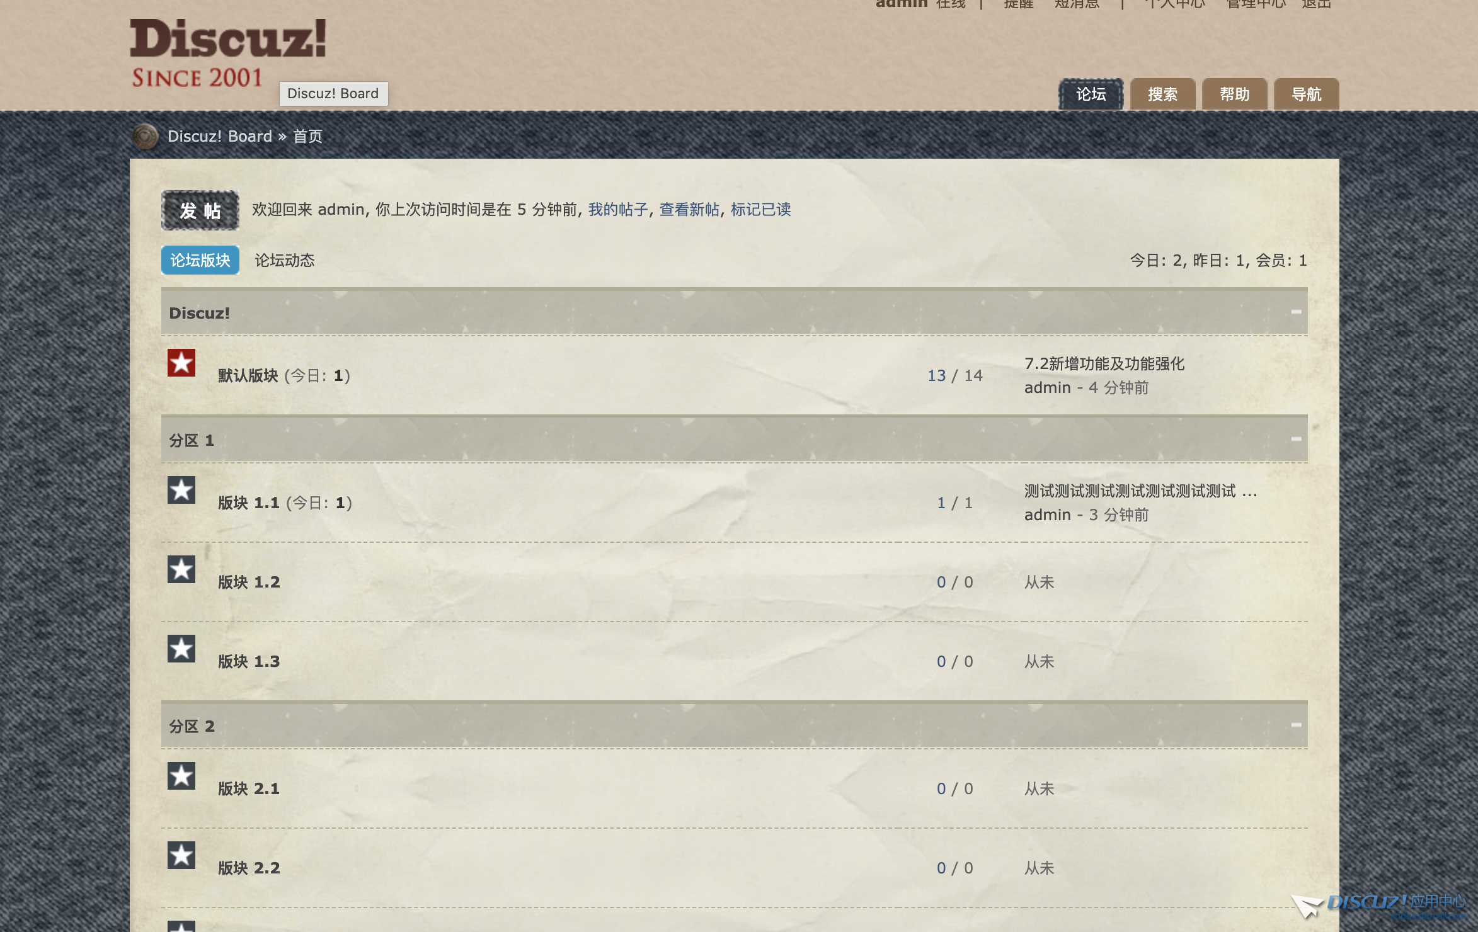Click the 0 / 0 count for 版块 2.2
This screenshot has width=1478, height=932.
coord(954,868)
